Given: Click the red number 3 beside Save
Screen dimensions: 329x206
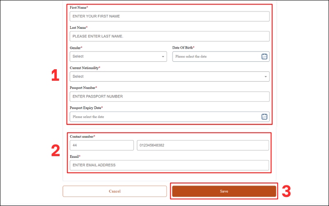Looking at the screenshot, I should coord(286,192).
